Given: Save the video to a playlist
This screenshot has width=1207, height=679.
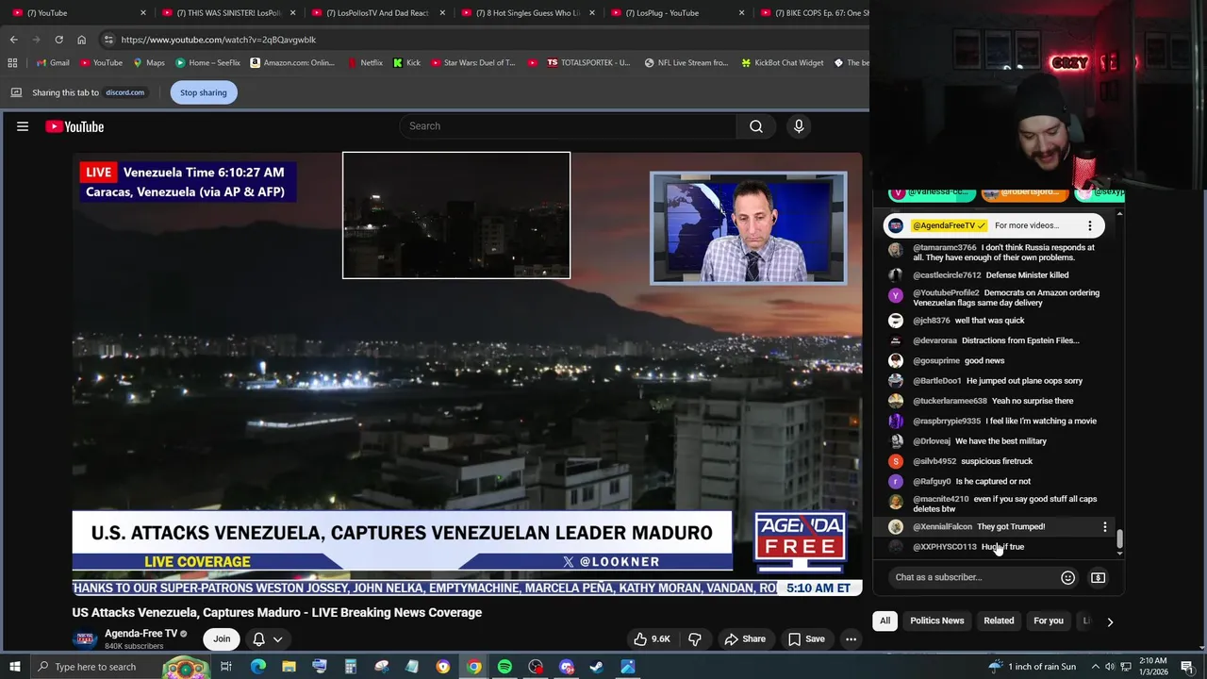Looking at the screenshot, I should (x=806, y=638).
